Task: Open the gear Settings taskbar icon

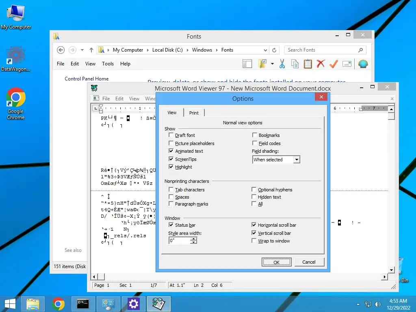Action: (x=133, y=304)
